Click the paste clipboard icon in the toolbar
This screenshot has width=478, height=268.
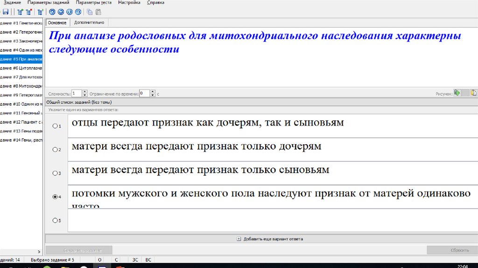click(x=98, y=12)
